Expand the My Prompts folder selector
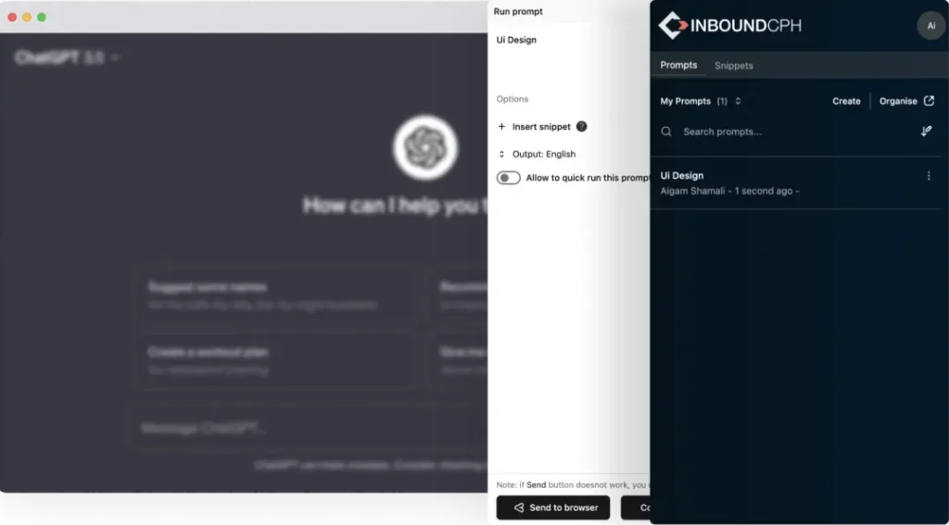The width and height of the screenshot is (949, 525). (701, 101)
